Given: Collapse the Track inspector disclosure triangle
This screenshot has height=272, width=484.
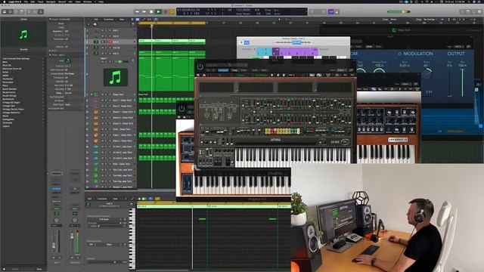Looking at the screenshot, I should (x=50, y=55).
